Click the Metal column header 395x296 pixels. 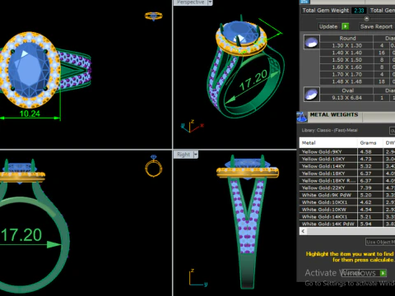328,143
